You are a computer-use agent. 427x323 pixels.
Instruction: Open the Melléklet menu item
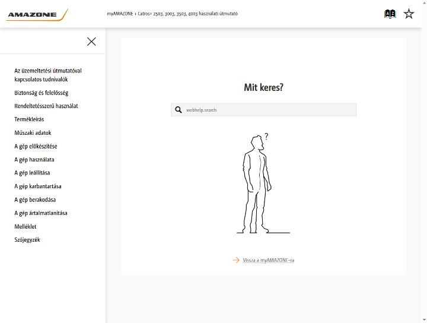click(25, 226)
